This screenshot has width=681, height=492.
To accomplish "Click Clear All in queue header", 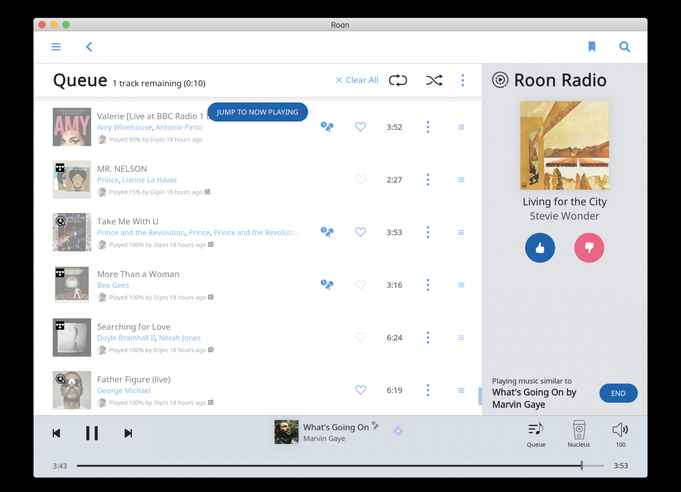I will tap(357, 80).
